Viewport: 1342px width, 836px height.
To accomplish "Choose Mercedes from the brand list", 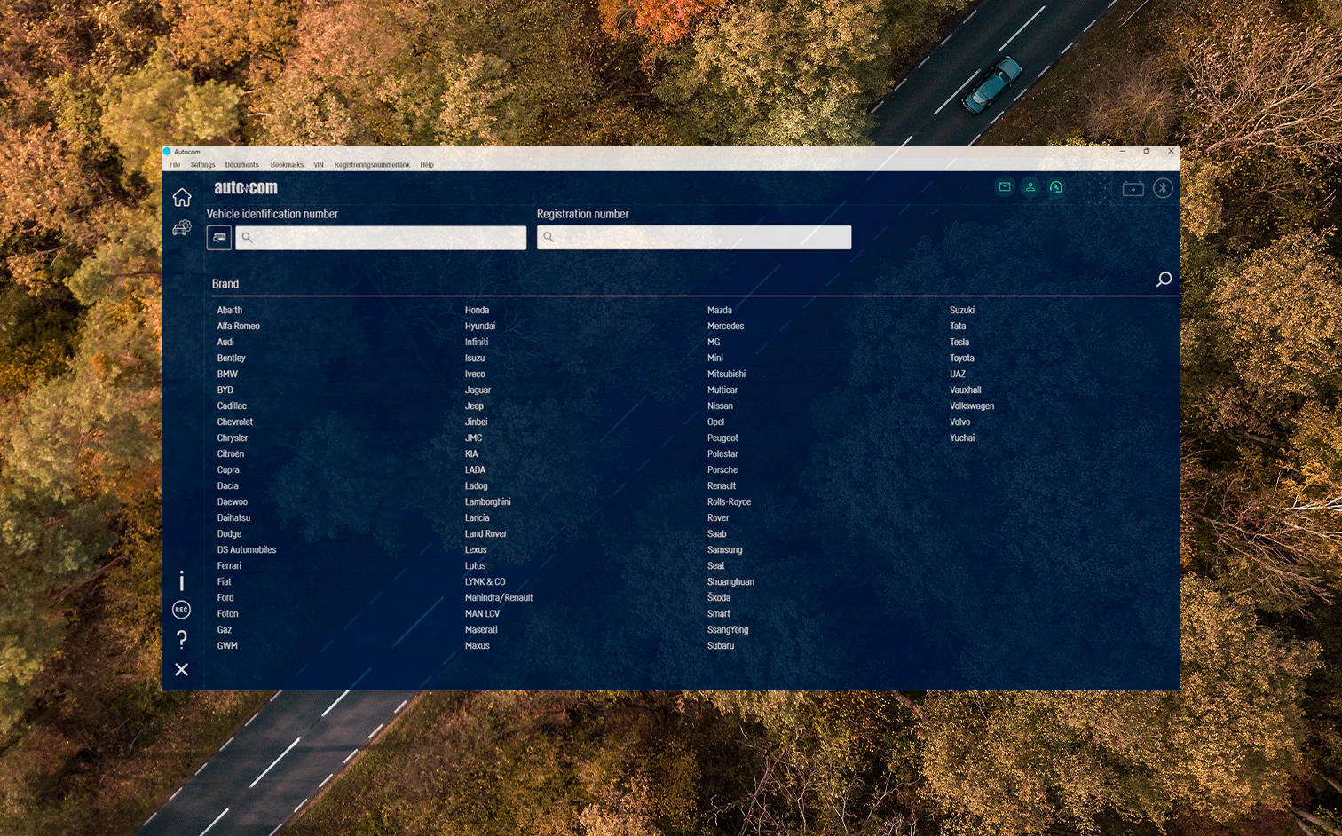I will [726, 327].
